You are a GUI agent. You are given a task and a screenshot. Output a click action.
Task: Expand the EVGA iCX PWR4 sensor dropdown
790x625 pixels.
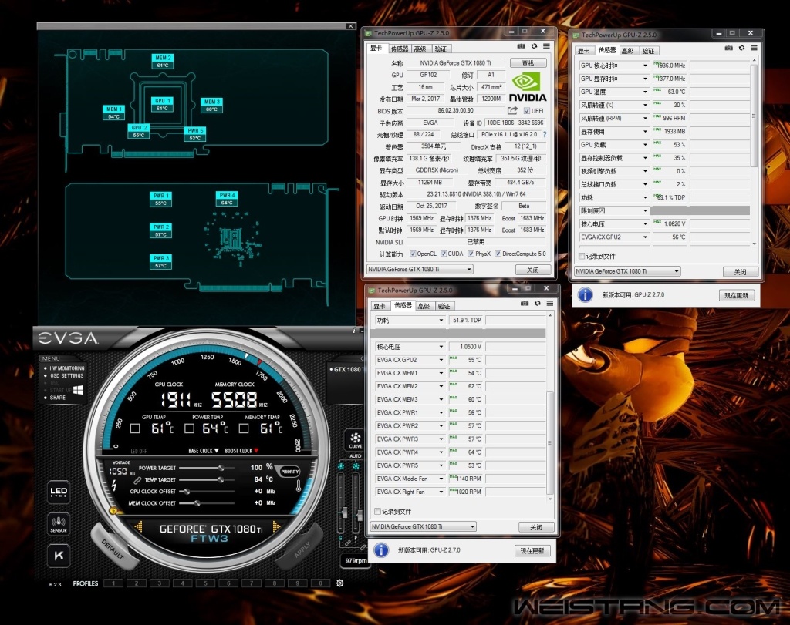[x=441, y=452]
